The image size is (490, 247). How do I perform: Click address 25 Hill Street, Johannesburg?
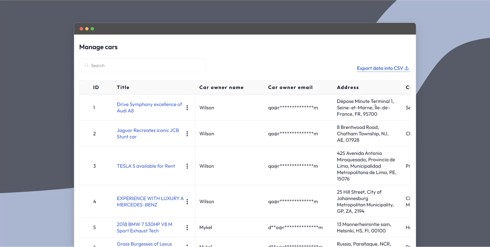coord(365,202)
